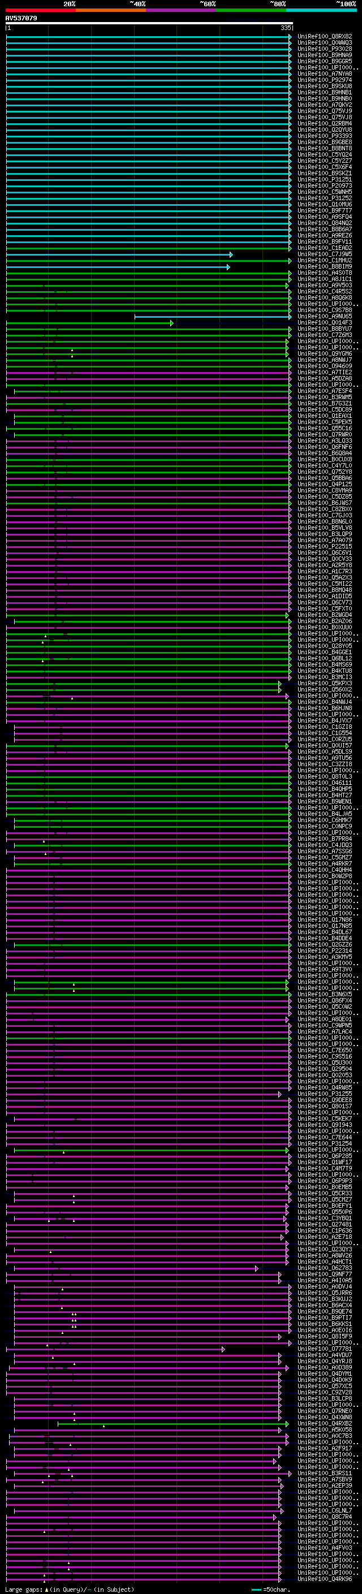Select hit label UniRef100_Q5KPX3
The image size is (362, 1594).
click(325, 683)
